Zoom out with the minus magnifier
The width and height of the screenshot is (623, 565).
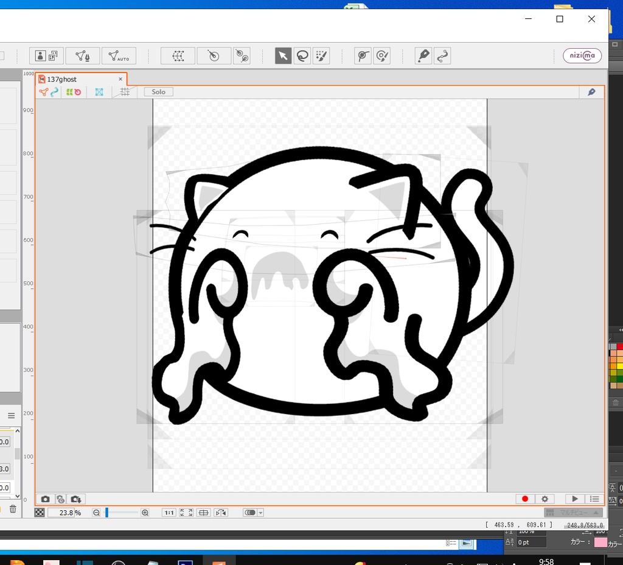[96, 513]
